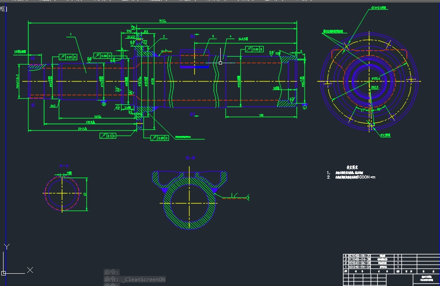Select datum C symbol at shaft end

pyautogui.click(x=305, y=107)
